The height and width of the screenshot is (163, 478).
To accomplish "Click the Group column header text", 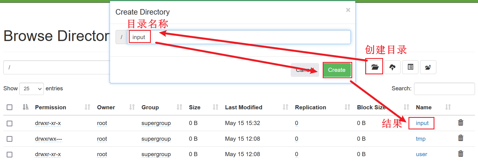I will [x=150, y=107].
